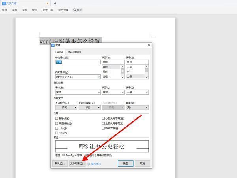Expand the 复杂文种 字体 dropdown
Viewport: 237px width, 178px height.
point(99,92)
